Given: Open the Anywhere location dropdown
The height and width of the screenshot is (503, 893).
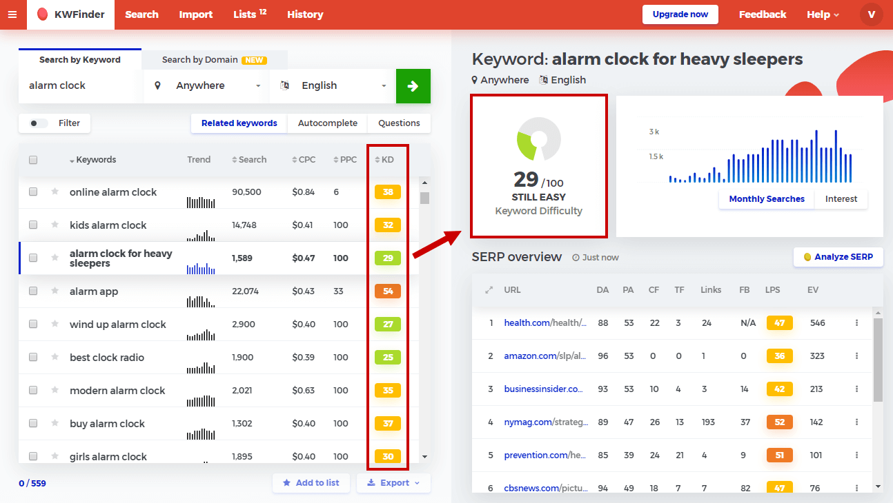Looking at the screenshot, I should [x=207, y=86].
